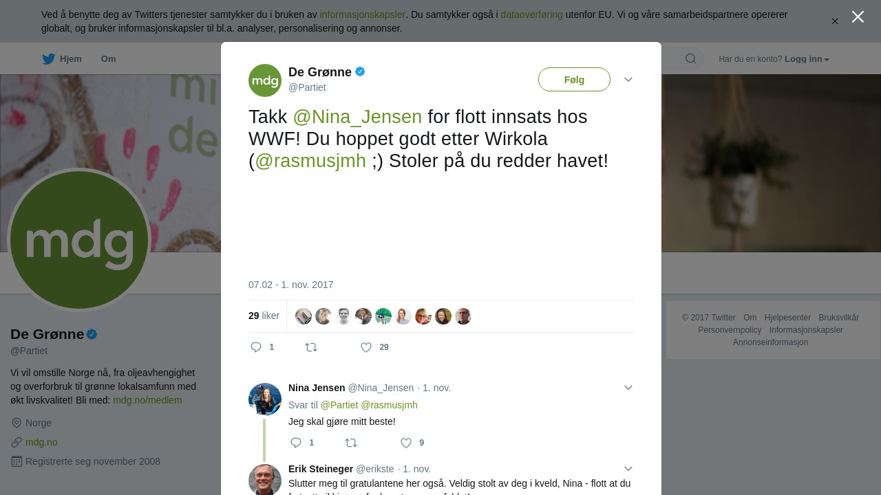This screenshot has height=495, width=881.
Task: Dismiss the cookie notice with small x
Action: pos(835,21)
